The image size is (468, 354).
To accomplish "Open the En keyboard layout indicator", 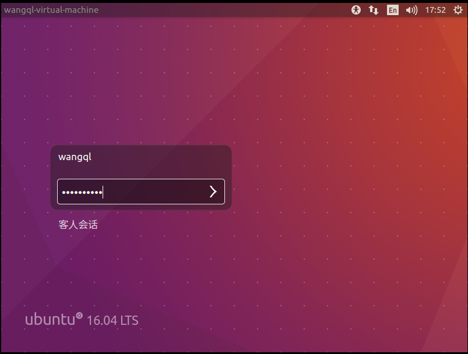I will pos(392,10).
